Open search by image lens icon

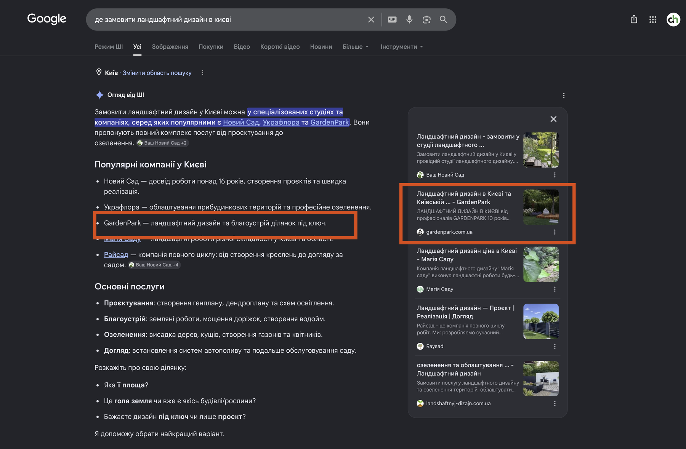[426, 19]
